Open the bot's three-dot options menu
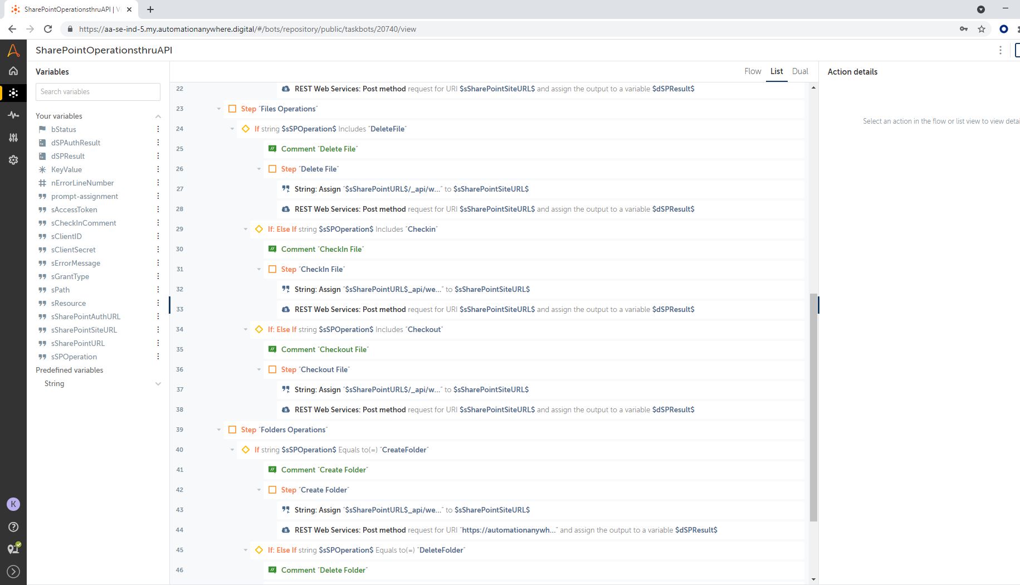Viewport: 1020px width, 585px height. click(1001, 50)
